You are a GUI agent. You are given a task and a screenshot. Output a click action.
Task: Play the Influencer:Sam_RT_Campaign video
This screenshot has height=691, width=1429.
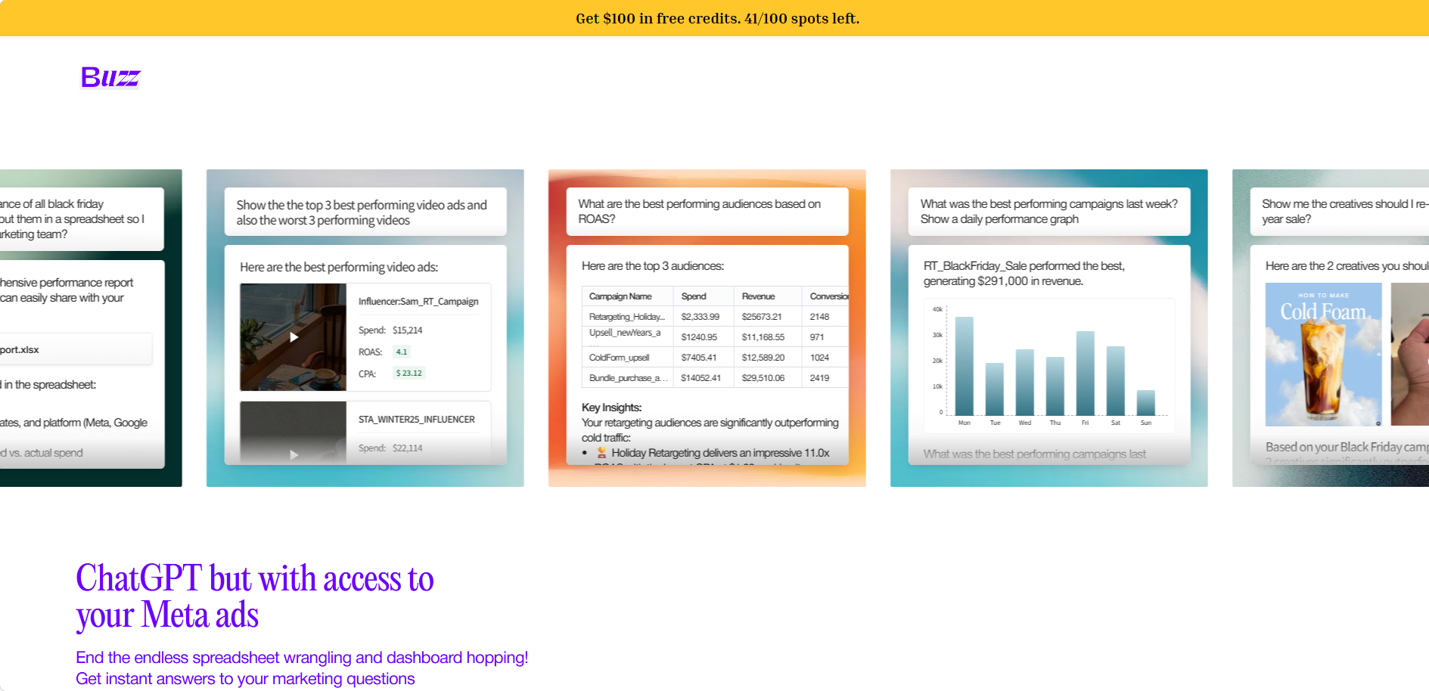(x=294, y=337)
